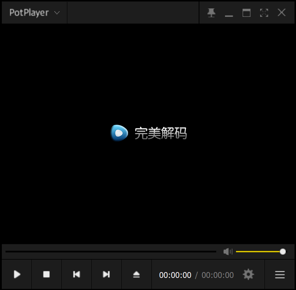Mute audio with the speaker icon

[x=228, y=252]
